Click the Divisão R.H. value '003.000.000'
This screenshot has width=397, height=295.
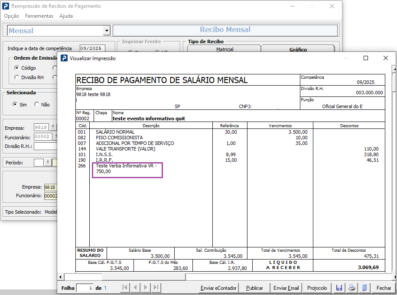369,93
